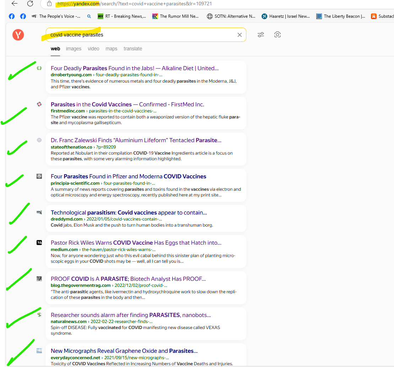Image resolution: width=394 pixels, height=367 pixels.
Task: Open Dr. Franc Zalewski Aluminium Lifeform result
Action: pos(136,140)
